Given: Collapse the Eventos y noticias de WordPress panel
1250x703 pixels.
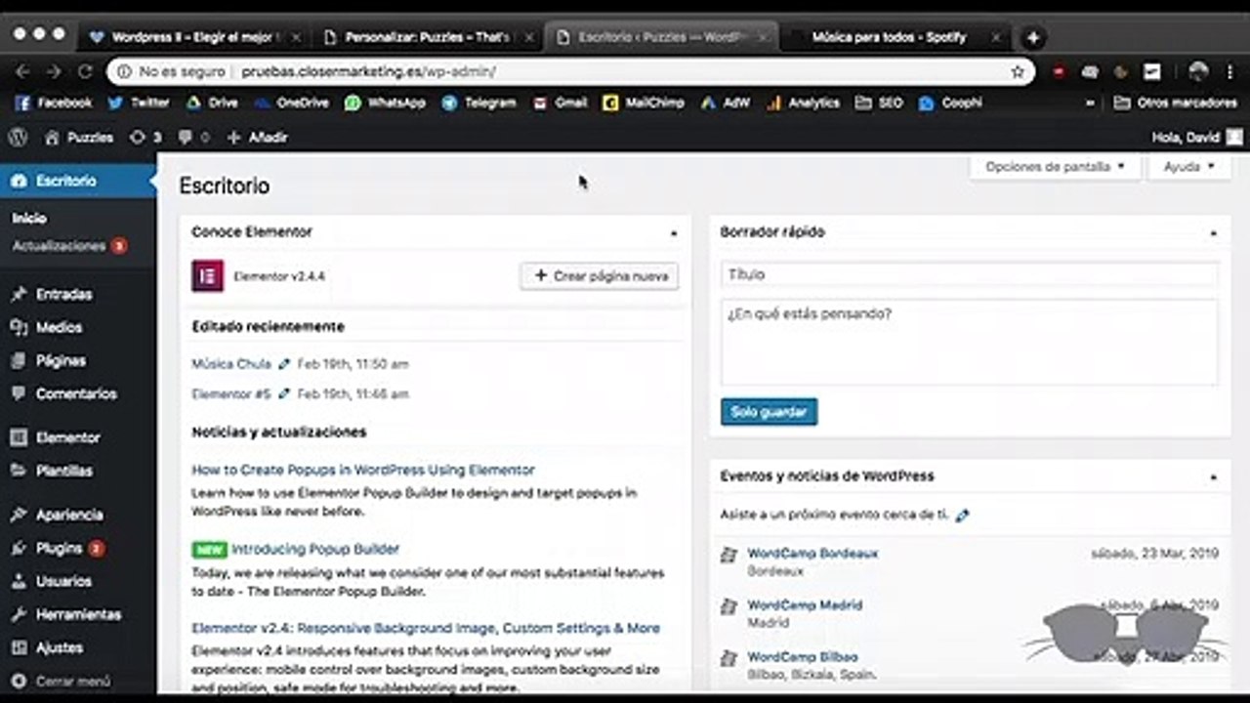Looking at the screenshot, I should [x=1213, y=477].
